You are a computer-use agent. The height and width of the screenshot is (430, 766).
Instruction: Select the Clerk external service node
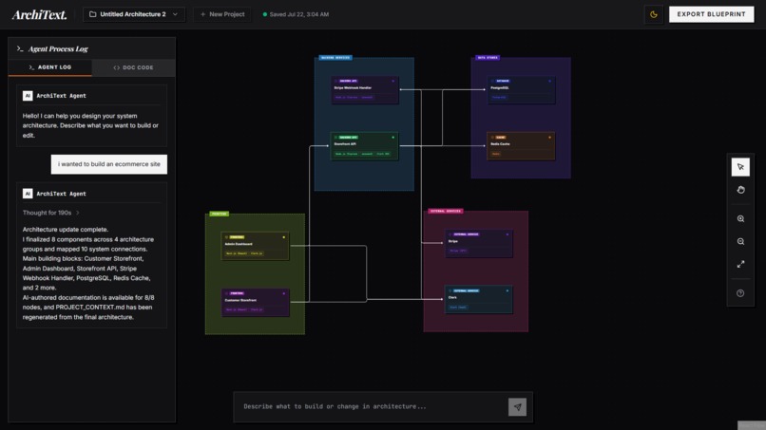coord(479,299)
